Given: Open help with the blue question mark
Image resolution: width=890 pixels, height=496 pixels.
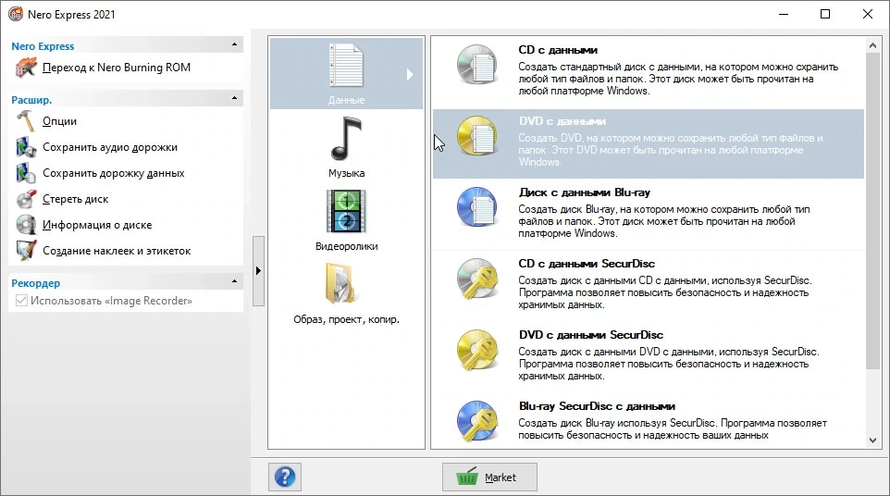Looking at the screenshot, I should [x=285, y=477].
